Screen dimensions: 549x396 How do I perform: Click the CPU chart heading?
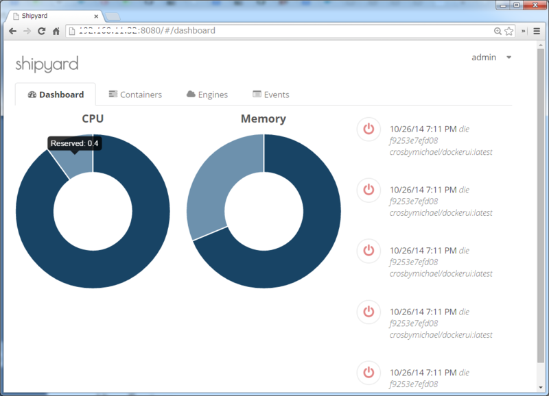(x=93, y=119)
